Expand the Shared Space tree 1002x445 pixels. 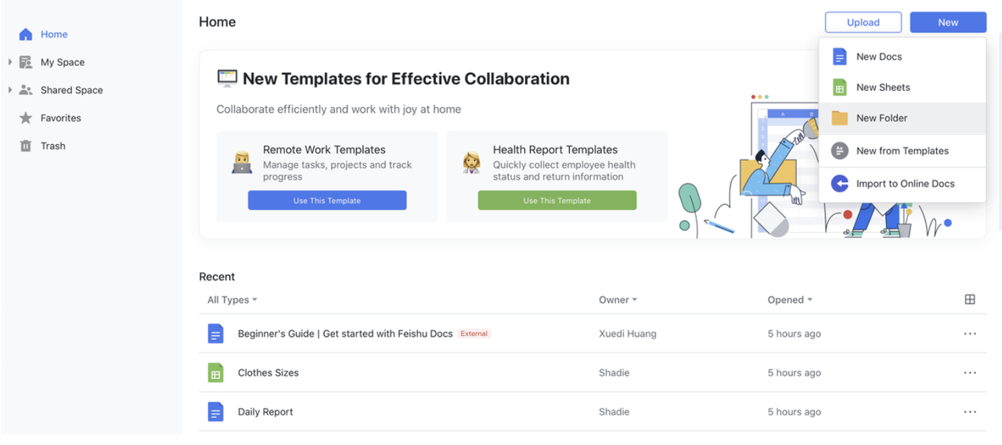point(10,90)
